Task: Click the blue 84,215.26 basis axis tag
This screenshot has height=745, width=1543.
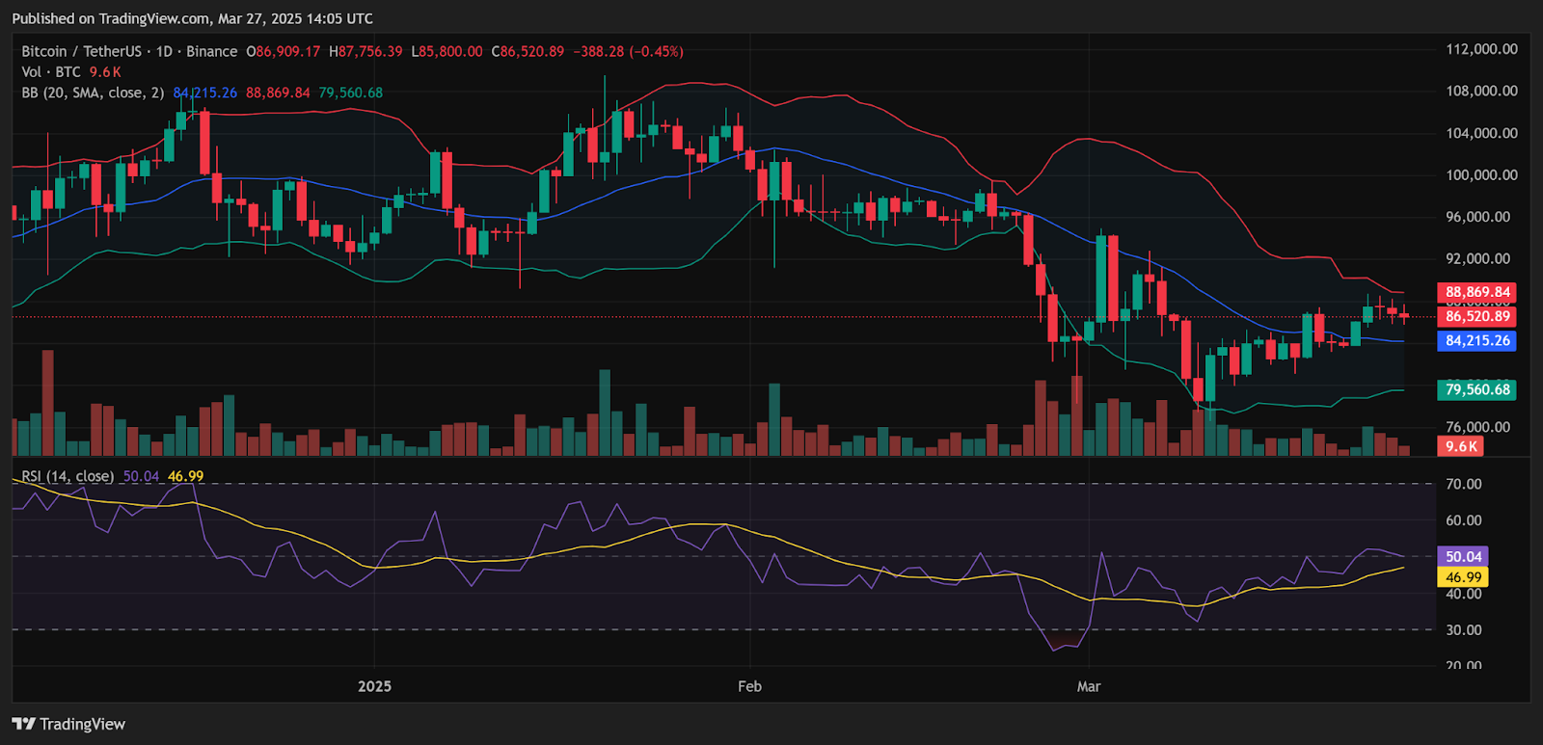Action: (1476, 340)
